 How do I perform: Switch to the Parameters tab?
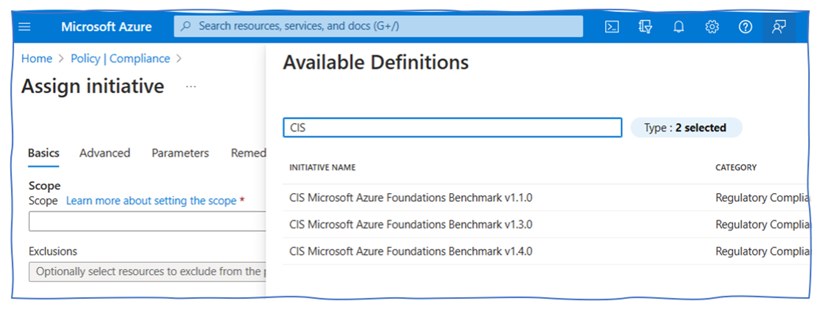[x=180, y=153]
